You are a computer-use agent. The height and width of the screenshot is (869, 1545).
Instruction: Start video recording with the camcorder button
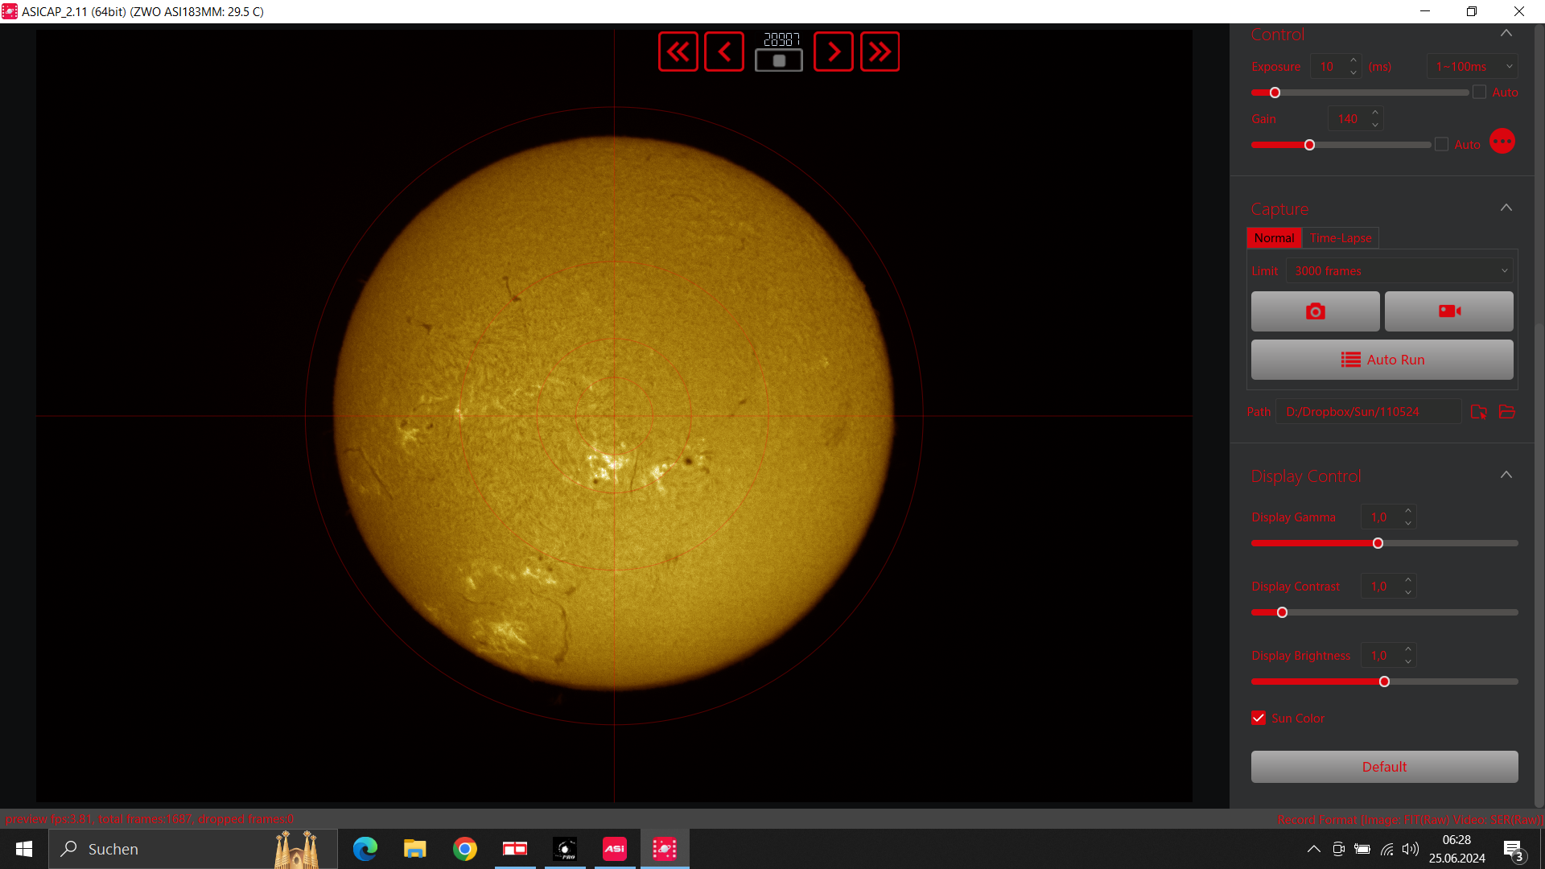[x=1449, y=311]
